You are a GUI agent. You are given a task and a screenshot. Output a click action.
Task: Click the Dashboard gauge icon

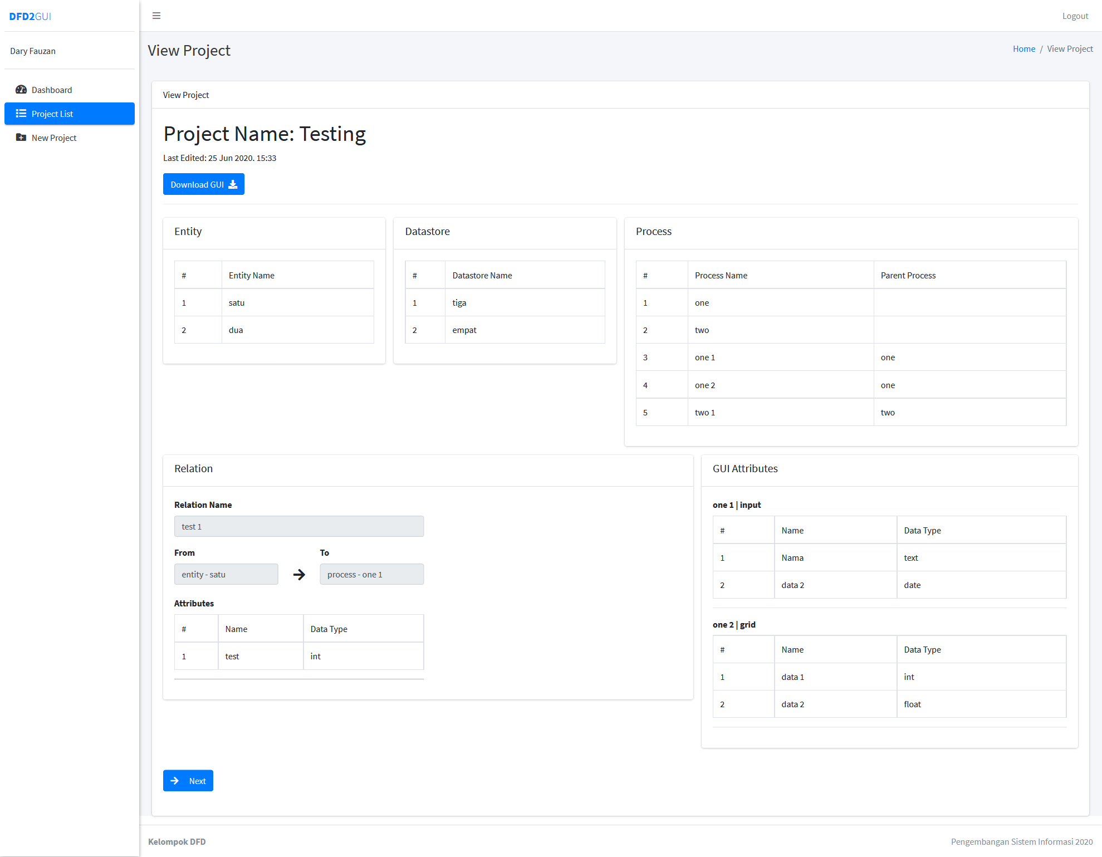[21, 90]
